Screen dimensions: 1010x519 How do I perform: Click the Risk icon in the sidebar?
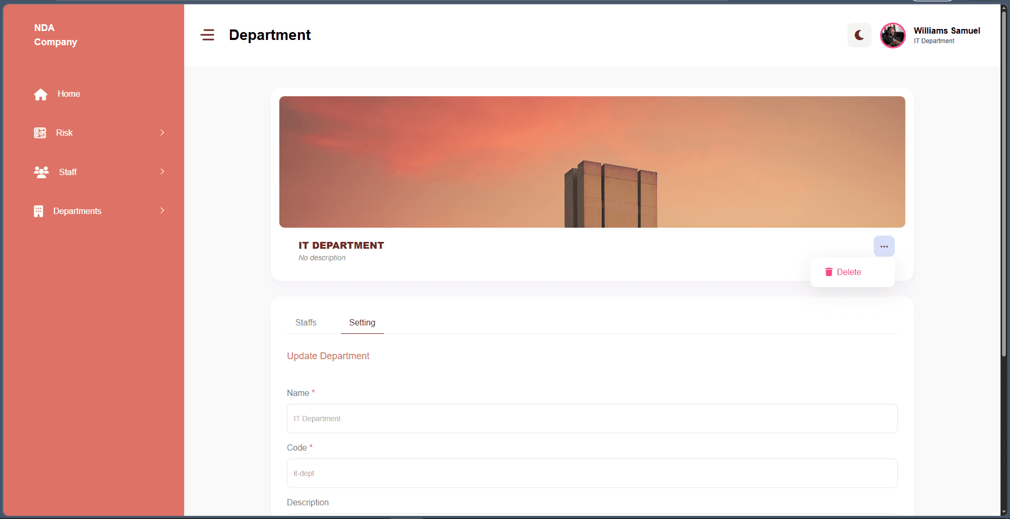(x=40, y=133)
